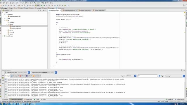Screen dimensions: 187x105
Task: Close the MainActivity.java editor tab
Action: 60,10
